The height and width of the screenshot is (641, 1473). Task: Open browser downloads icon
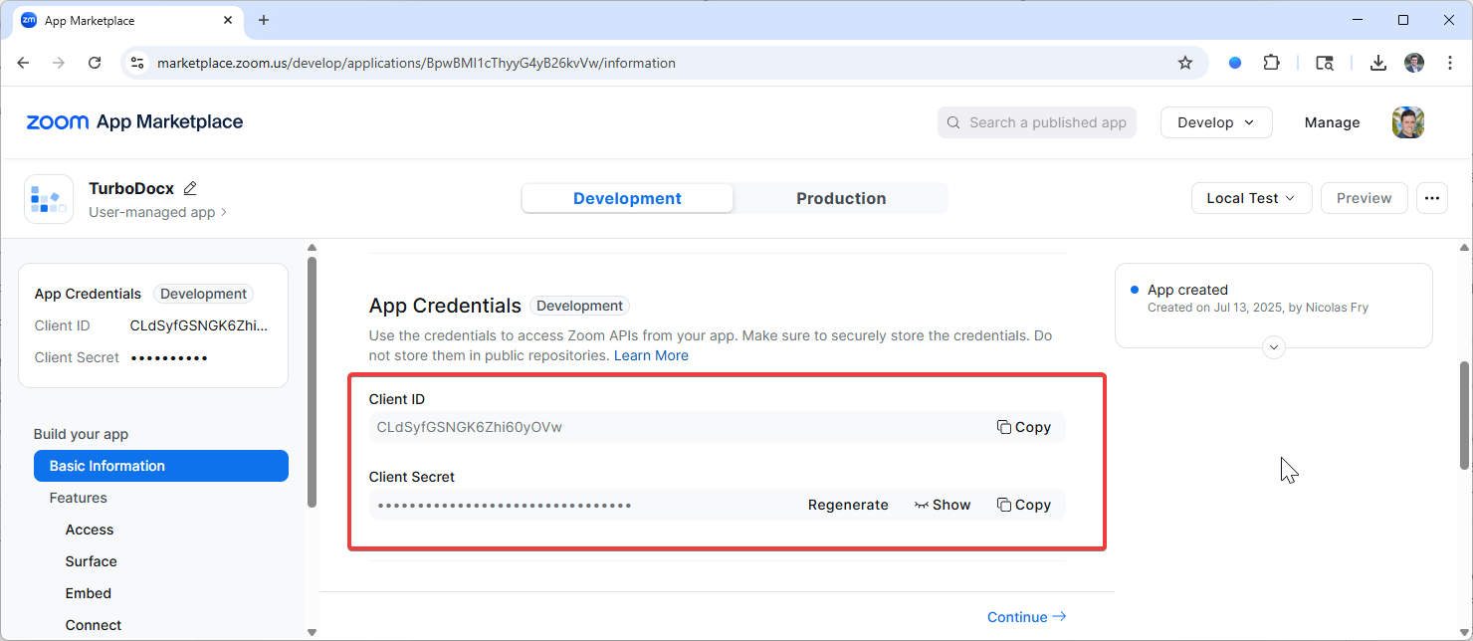click(x=1378, y=63)
